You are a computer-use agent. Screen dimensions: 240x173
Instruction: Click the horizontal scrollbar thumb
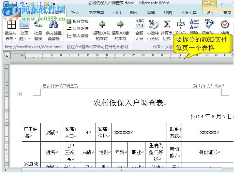tap(122, 170)
